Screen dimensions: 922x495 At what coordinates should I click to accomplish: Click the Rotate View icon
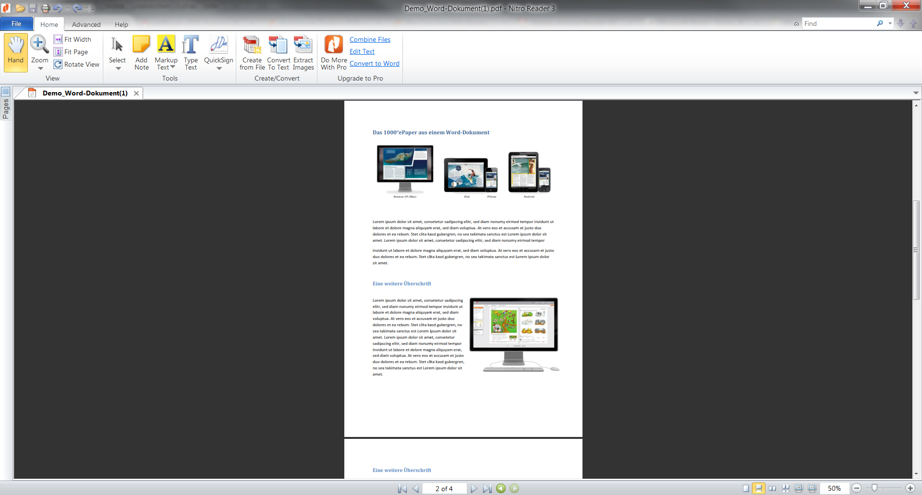click(x=58, y=64)
